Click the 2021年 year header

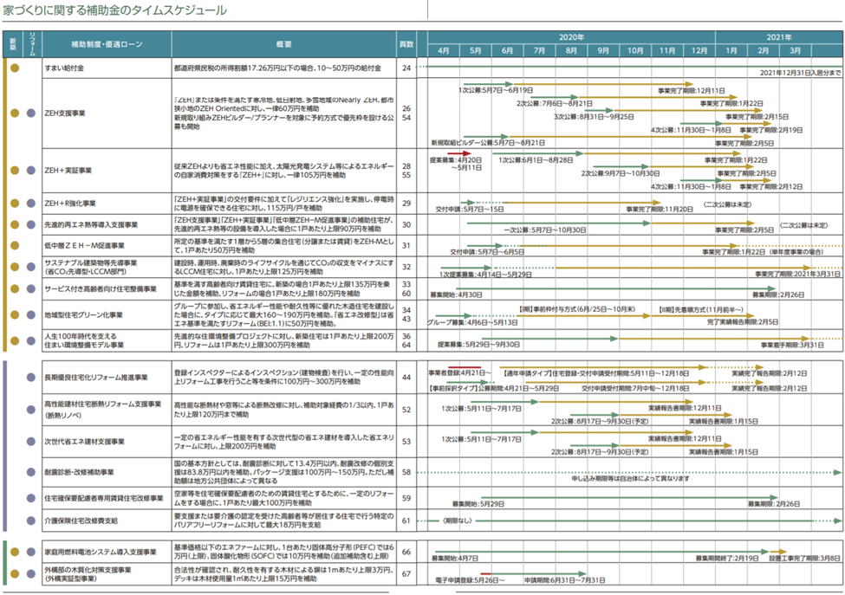(779, 37)
